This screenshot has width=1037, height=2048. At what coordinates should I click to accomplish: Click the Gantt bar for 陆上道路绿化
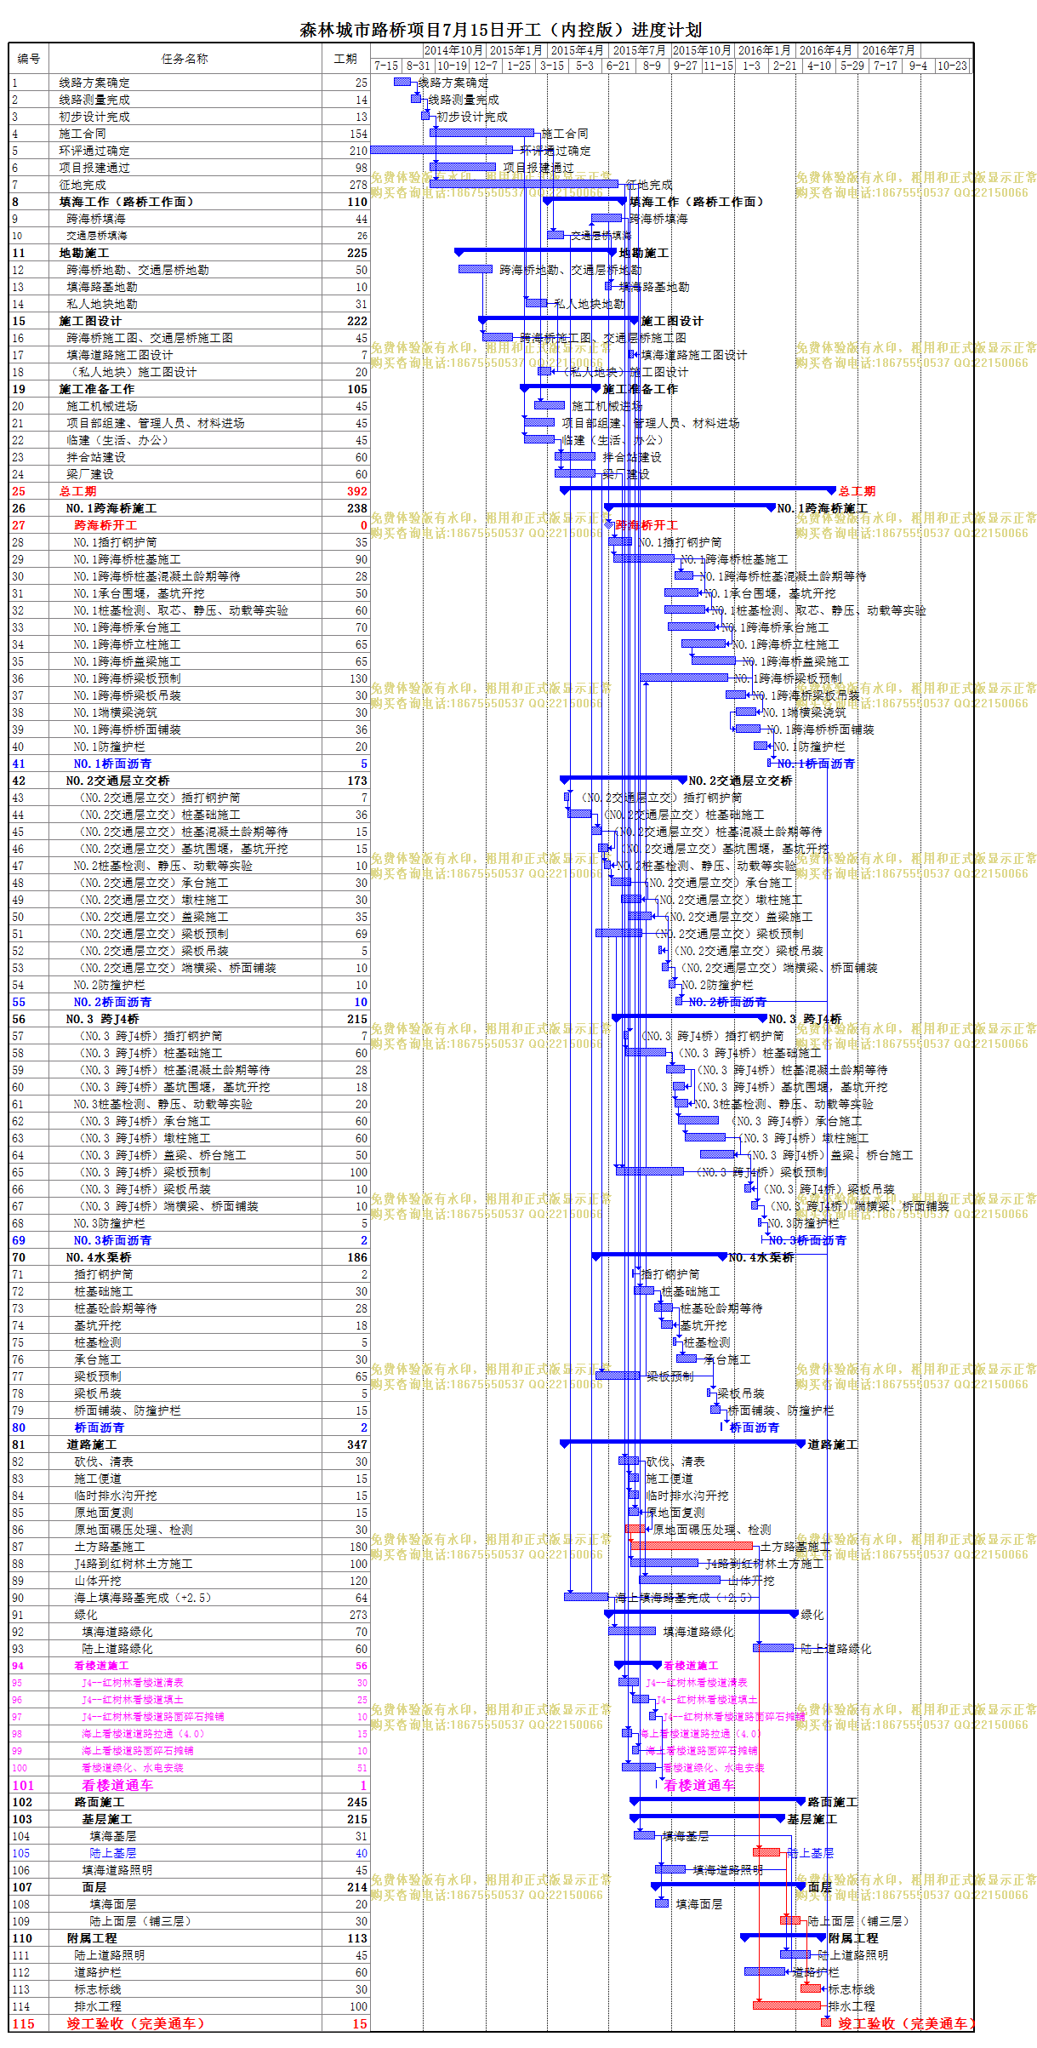pos(773,1648)
